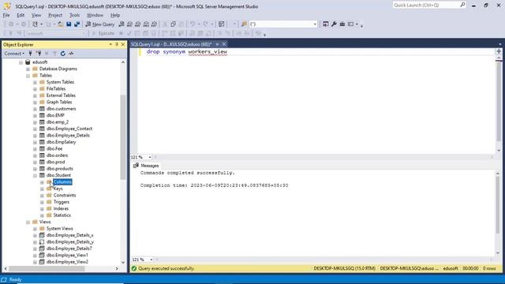Click the Analysis Services XMLA Query icon

[146, 24]
